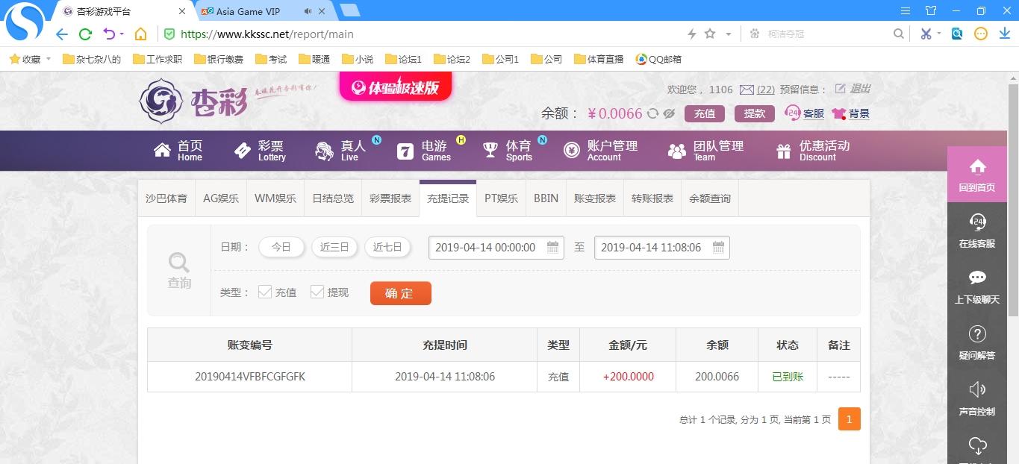1019x464 pixels.
Task: Switch to the PT娱乐 tab
Action: (501, 198)
